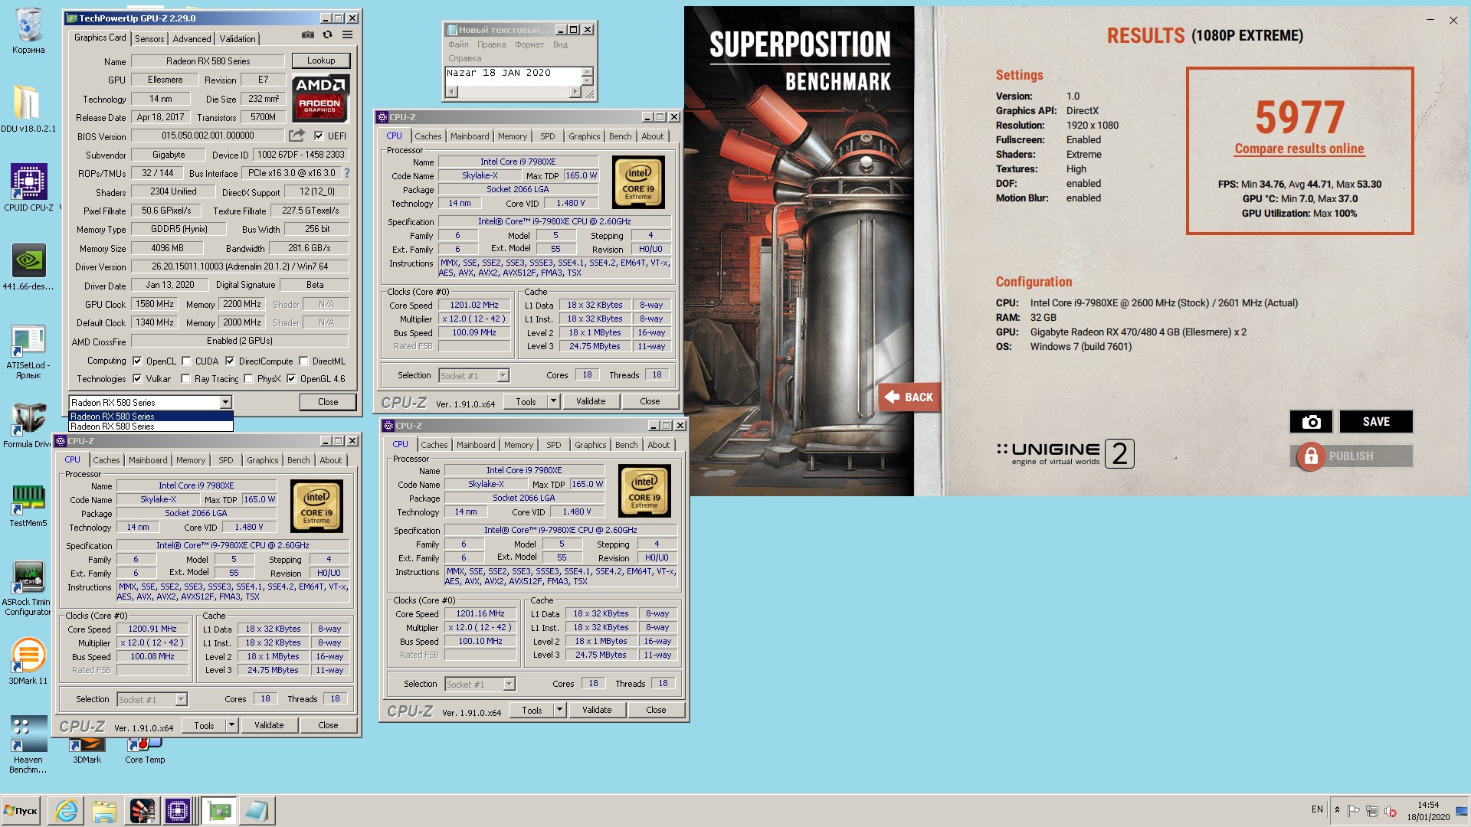1471x827 pixels.
Task: Click BIOS Version export arrow icon
Action: [296, 136]
